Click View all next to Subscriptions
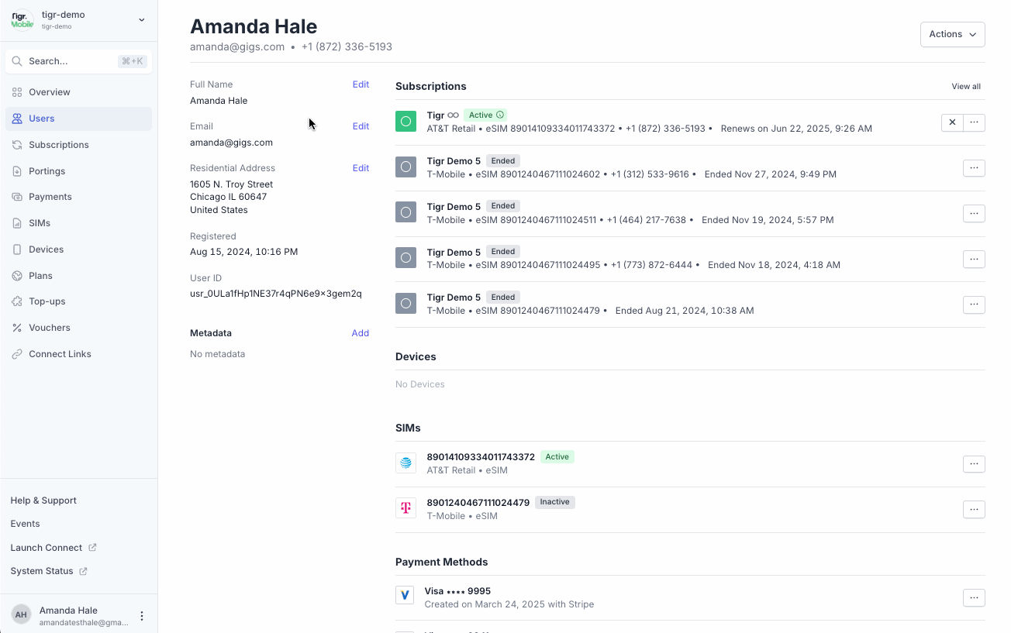The width and height of the screenshot is (1011, 633). pyautogui.click(x=965, y=86)
